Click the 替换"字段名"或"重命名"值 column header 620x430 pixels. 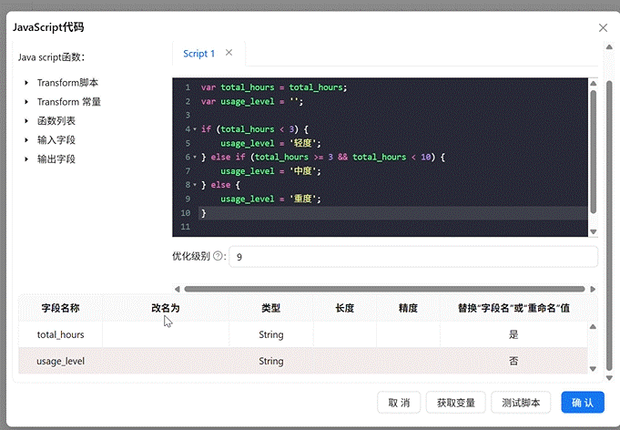(513, 308)
